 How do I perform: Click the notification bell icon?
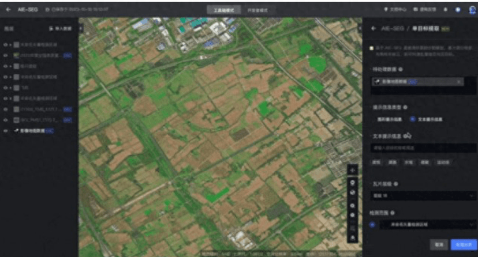(445, 10)
